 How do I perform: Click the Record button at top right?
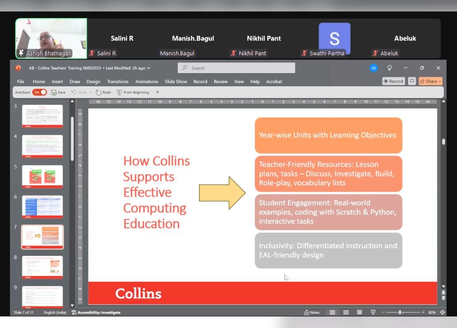point(394,82)
